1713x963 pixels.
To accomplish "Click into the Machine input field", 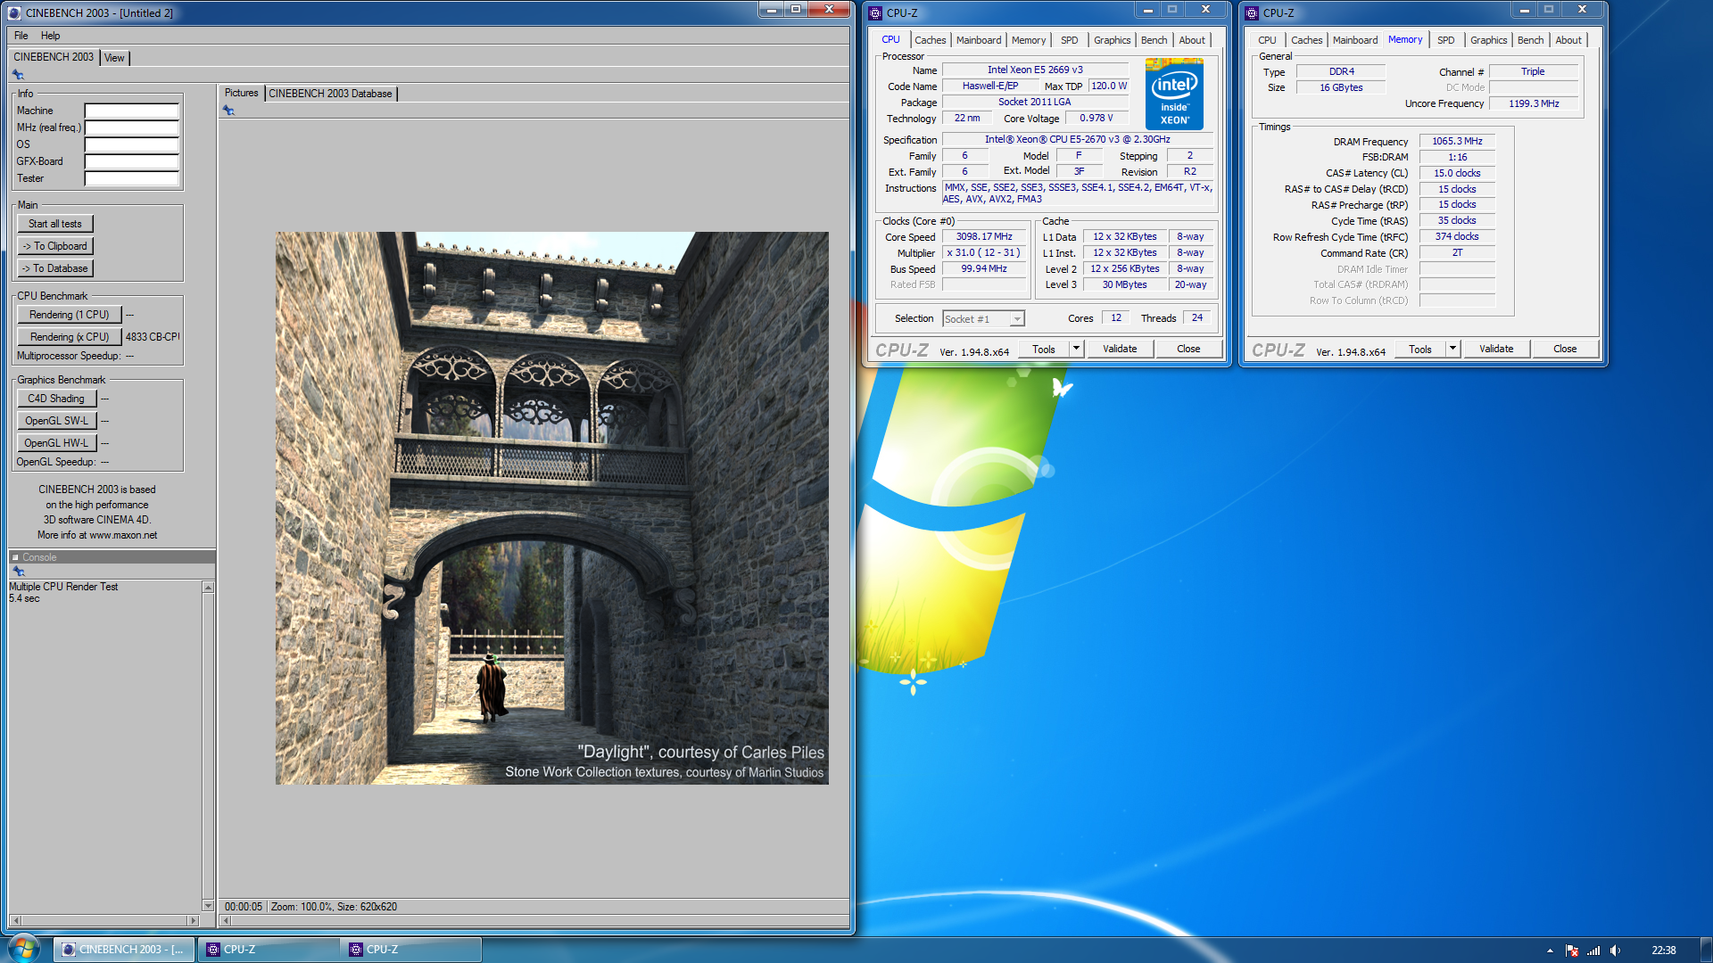I will (132, 111).
